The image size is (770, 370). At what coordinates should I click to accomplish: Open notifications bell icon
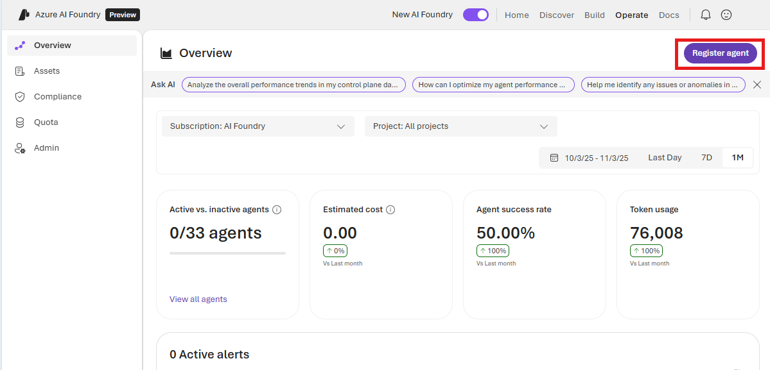point(706,15)
